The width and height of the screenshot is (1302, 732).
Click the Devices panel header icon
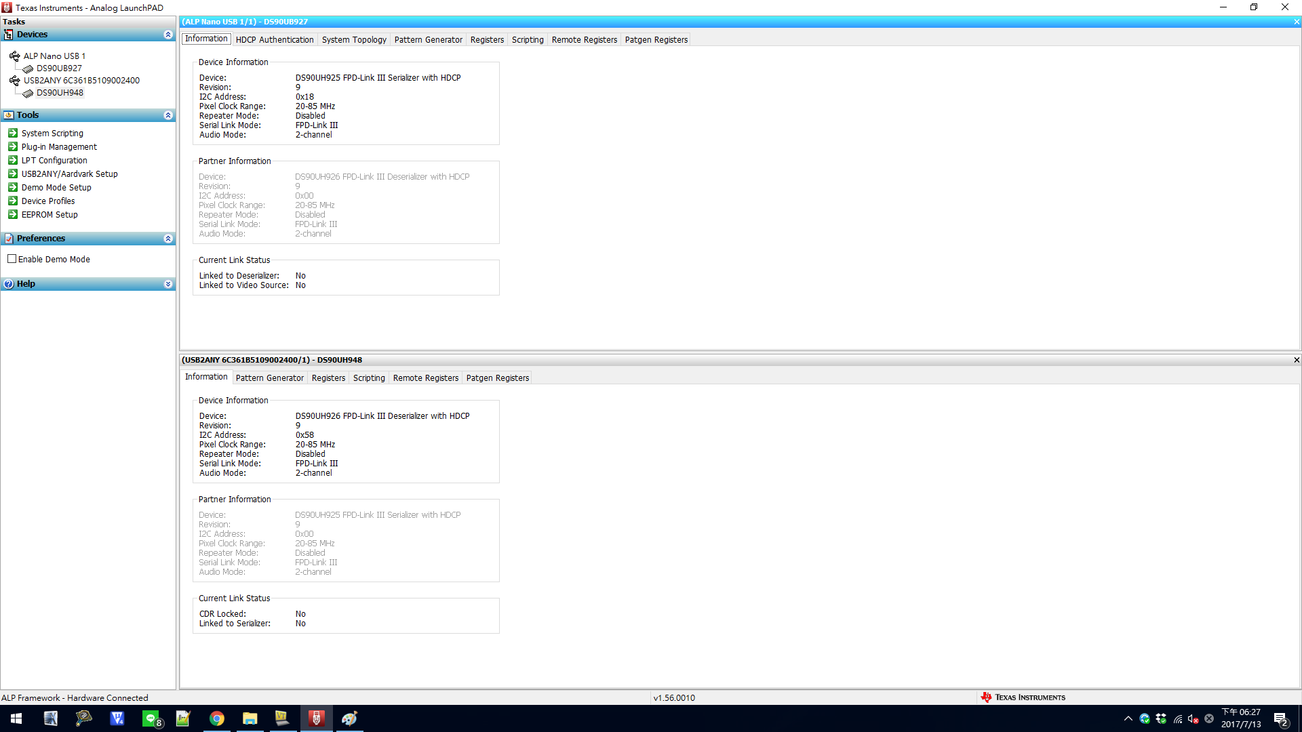(x=8, y=35)
